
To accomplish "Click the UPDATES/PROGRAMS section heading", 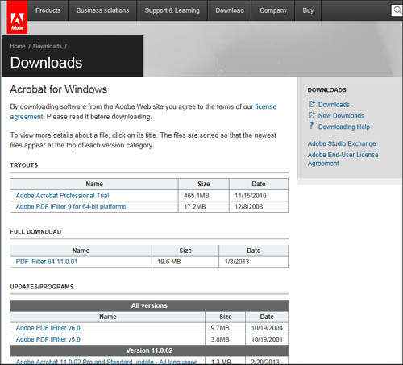I will [42, 287].
